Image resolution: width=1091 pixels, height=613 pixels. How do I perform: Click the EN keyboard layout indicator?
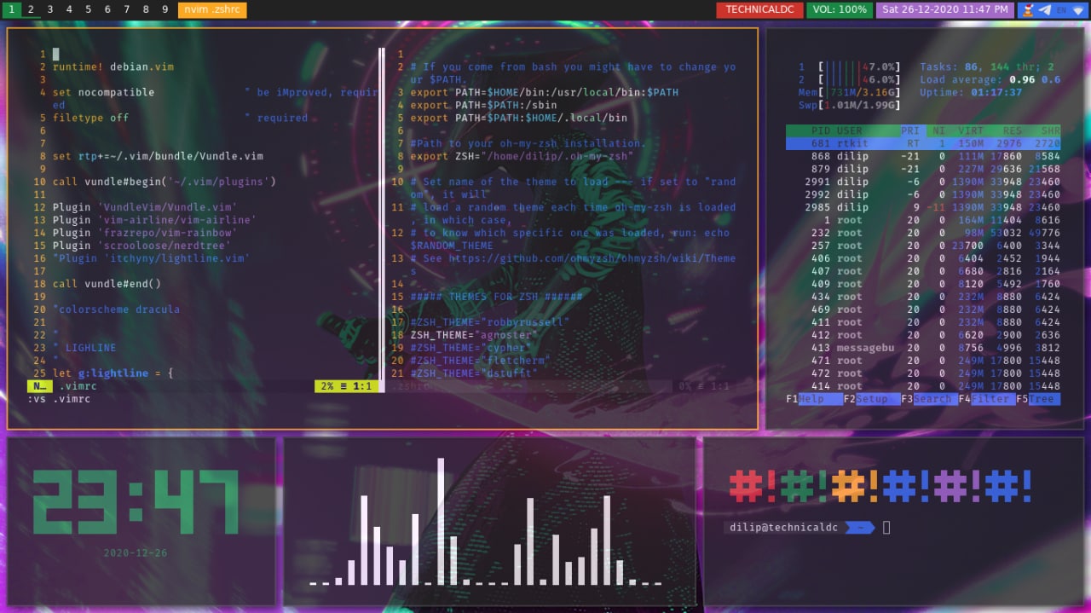coord(1061,10)
